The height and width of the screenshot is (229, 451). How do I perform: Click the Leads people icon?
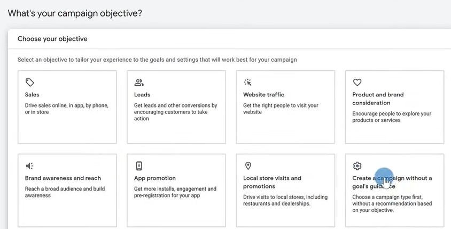(x=139, y=83)
